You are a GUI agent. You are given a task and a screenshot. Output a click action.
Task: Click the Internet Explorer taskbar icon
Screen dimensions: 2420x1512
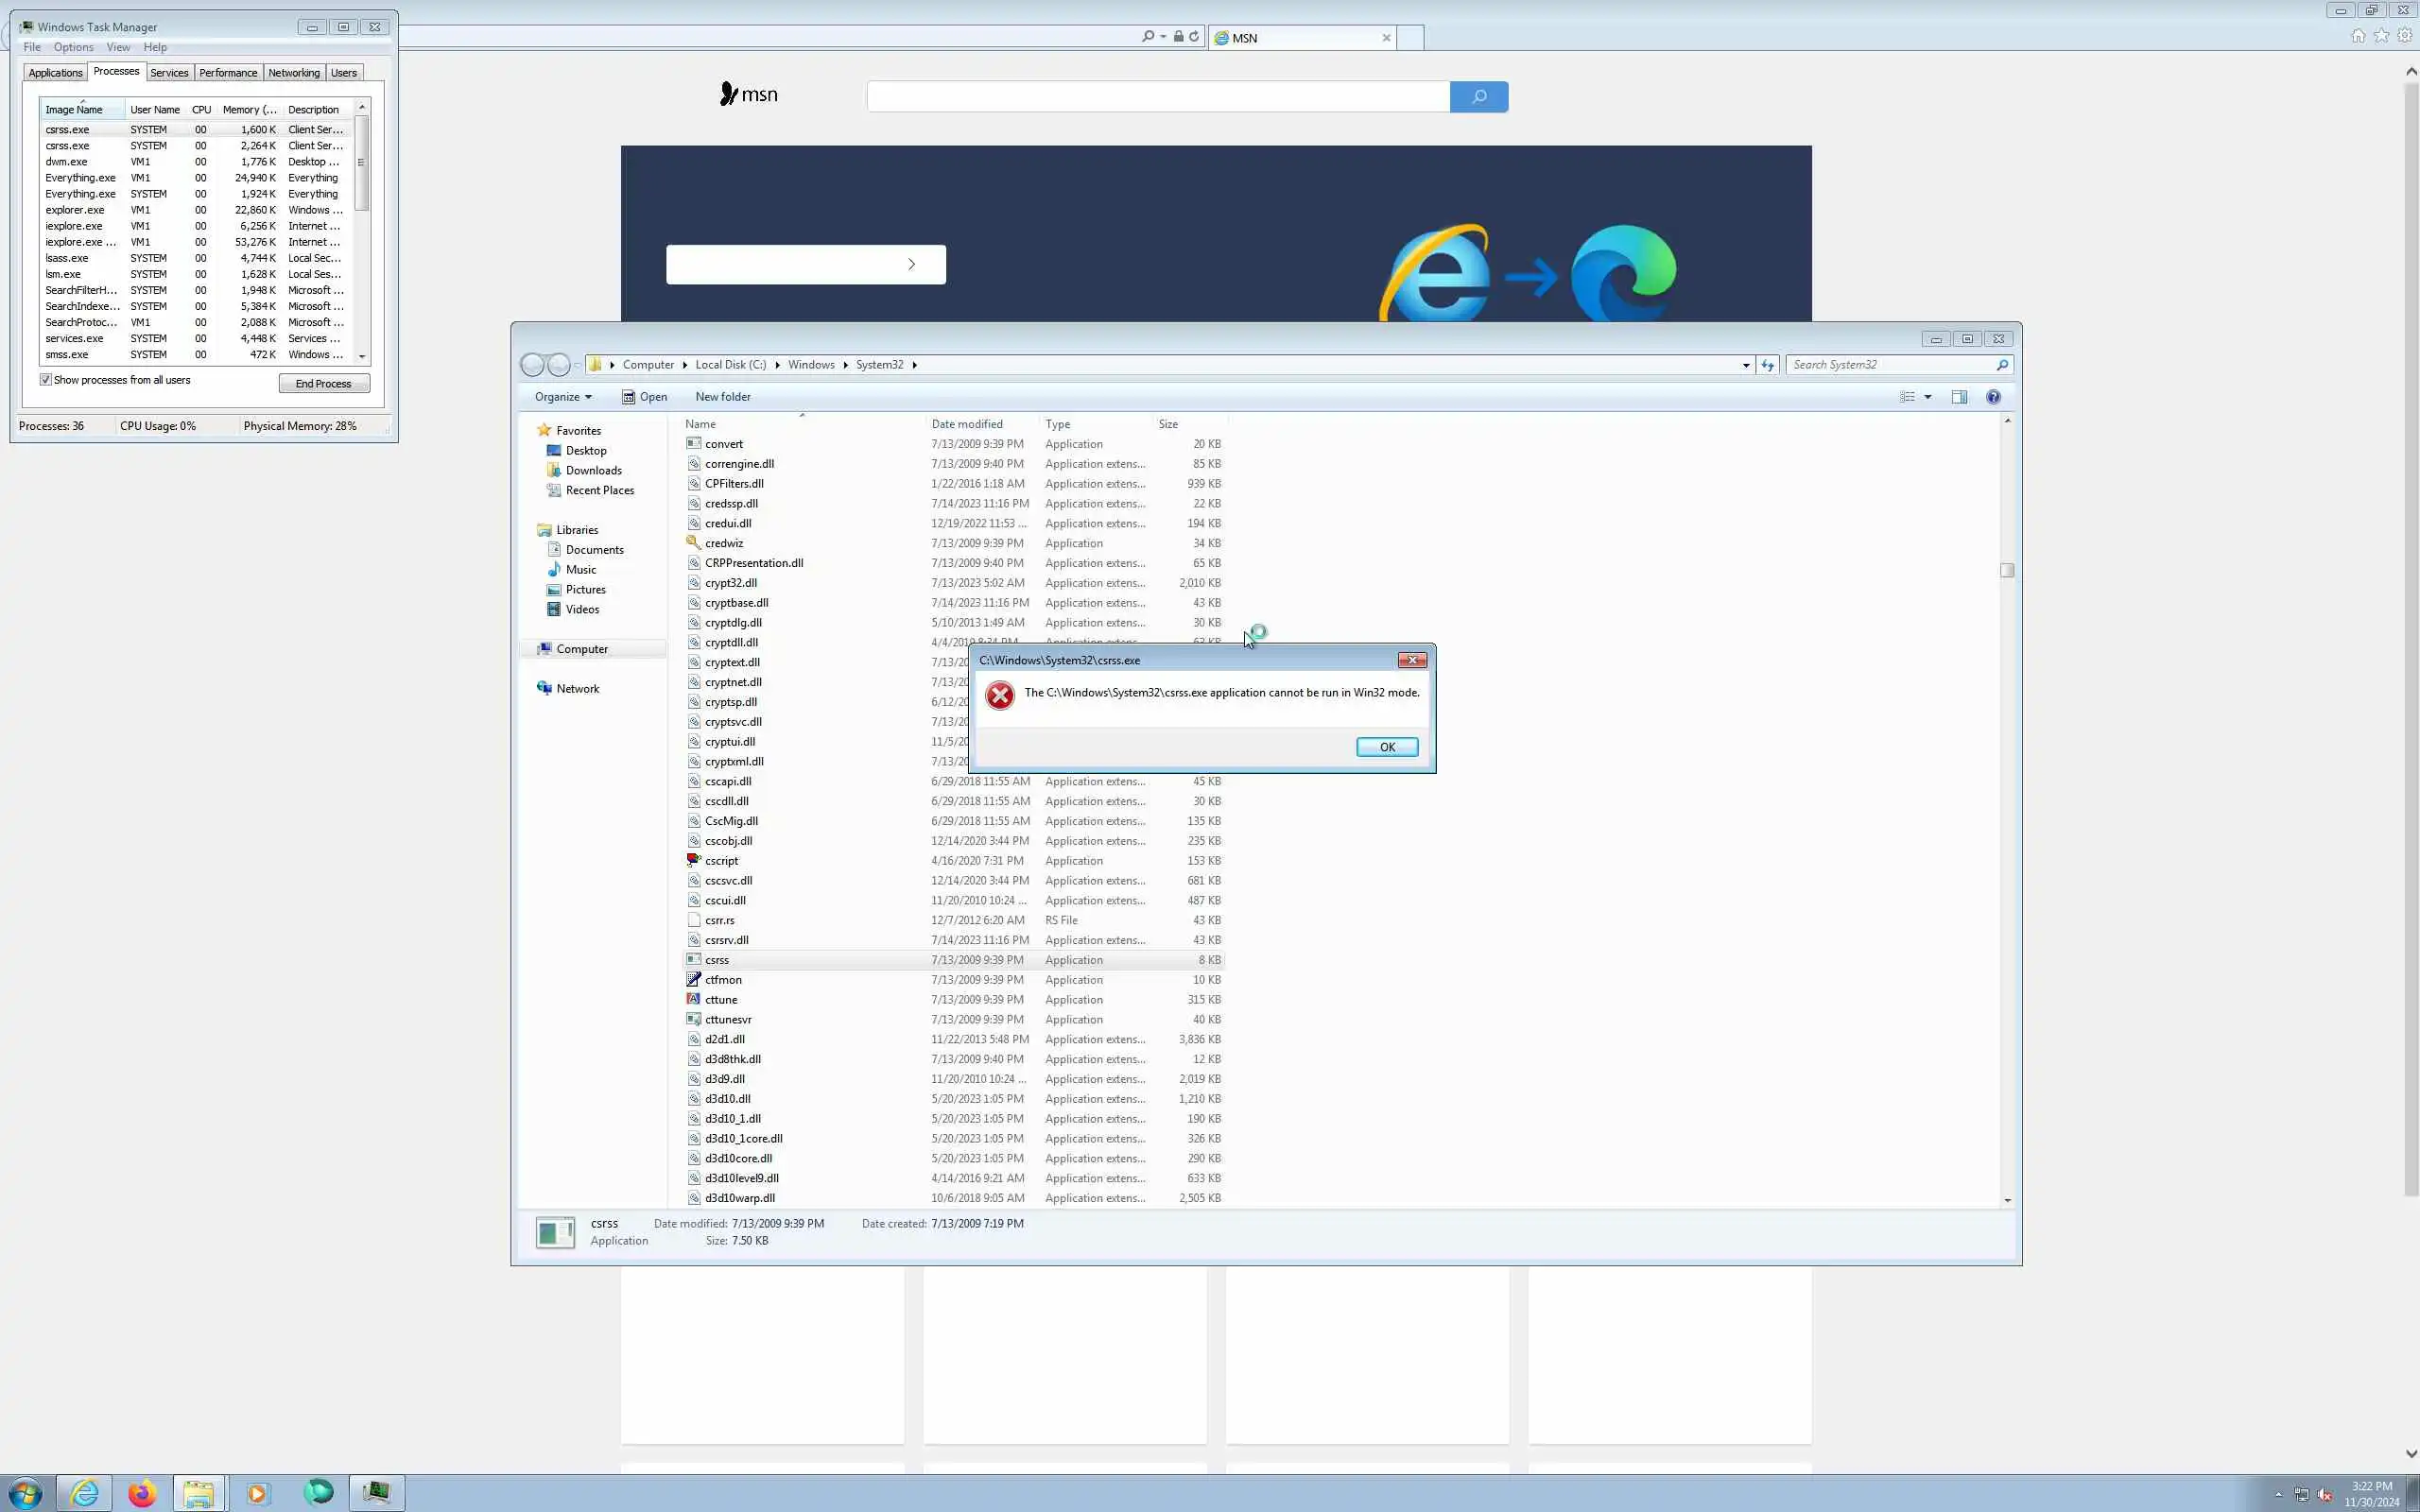pyautogui.click(x=85, y=1493)
